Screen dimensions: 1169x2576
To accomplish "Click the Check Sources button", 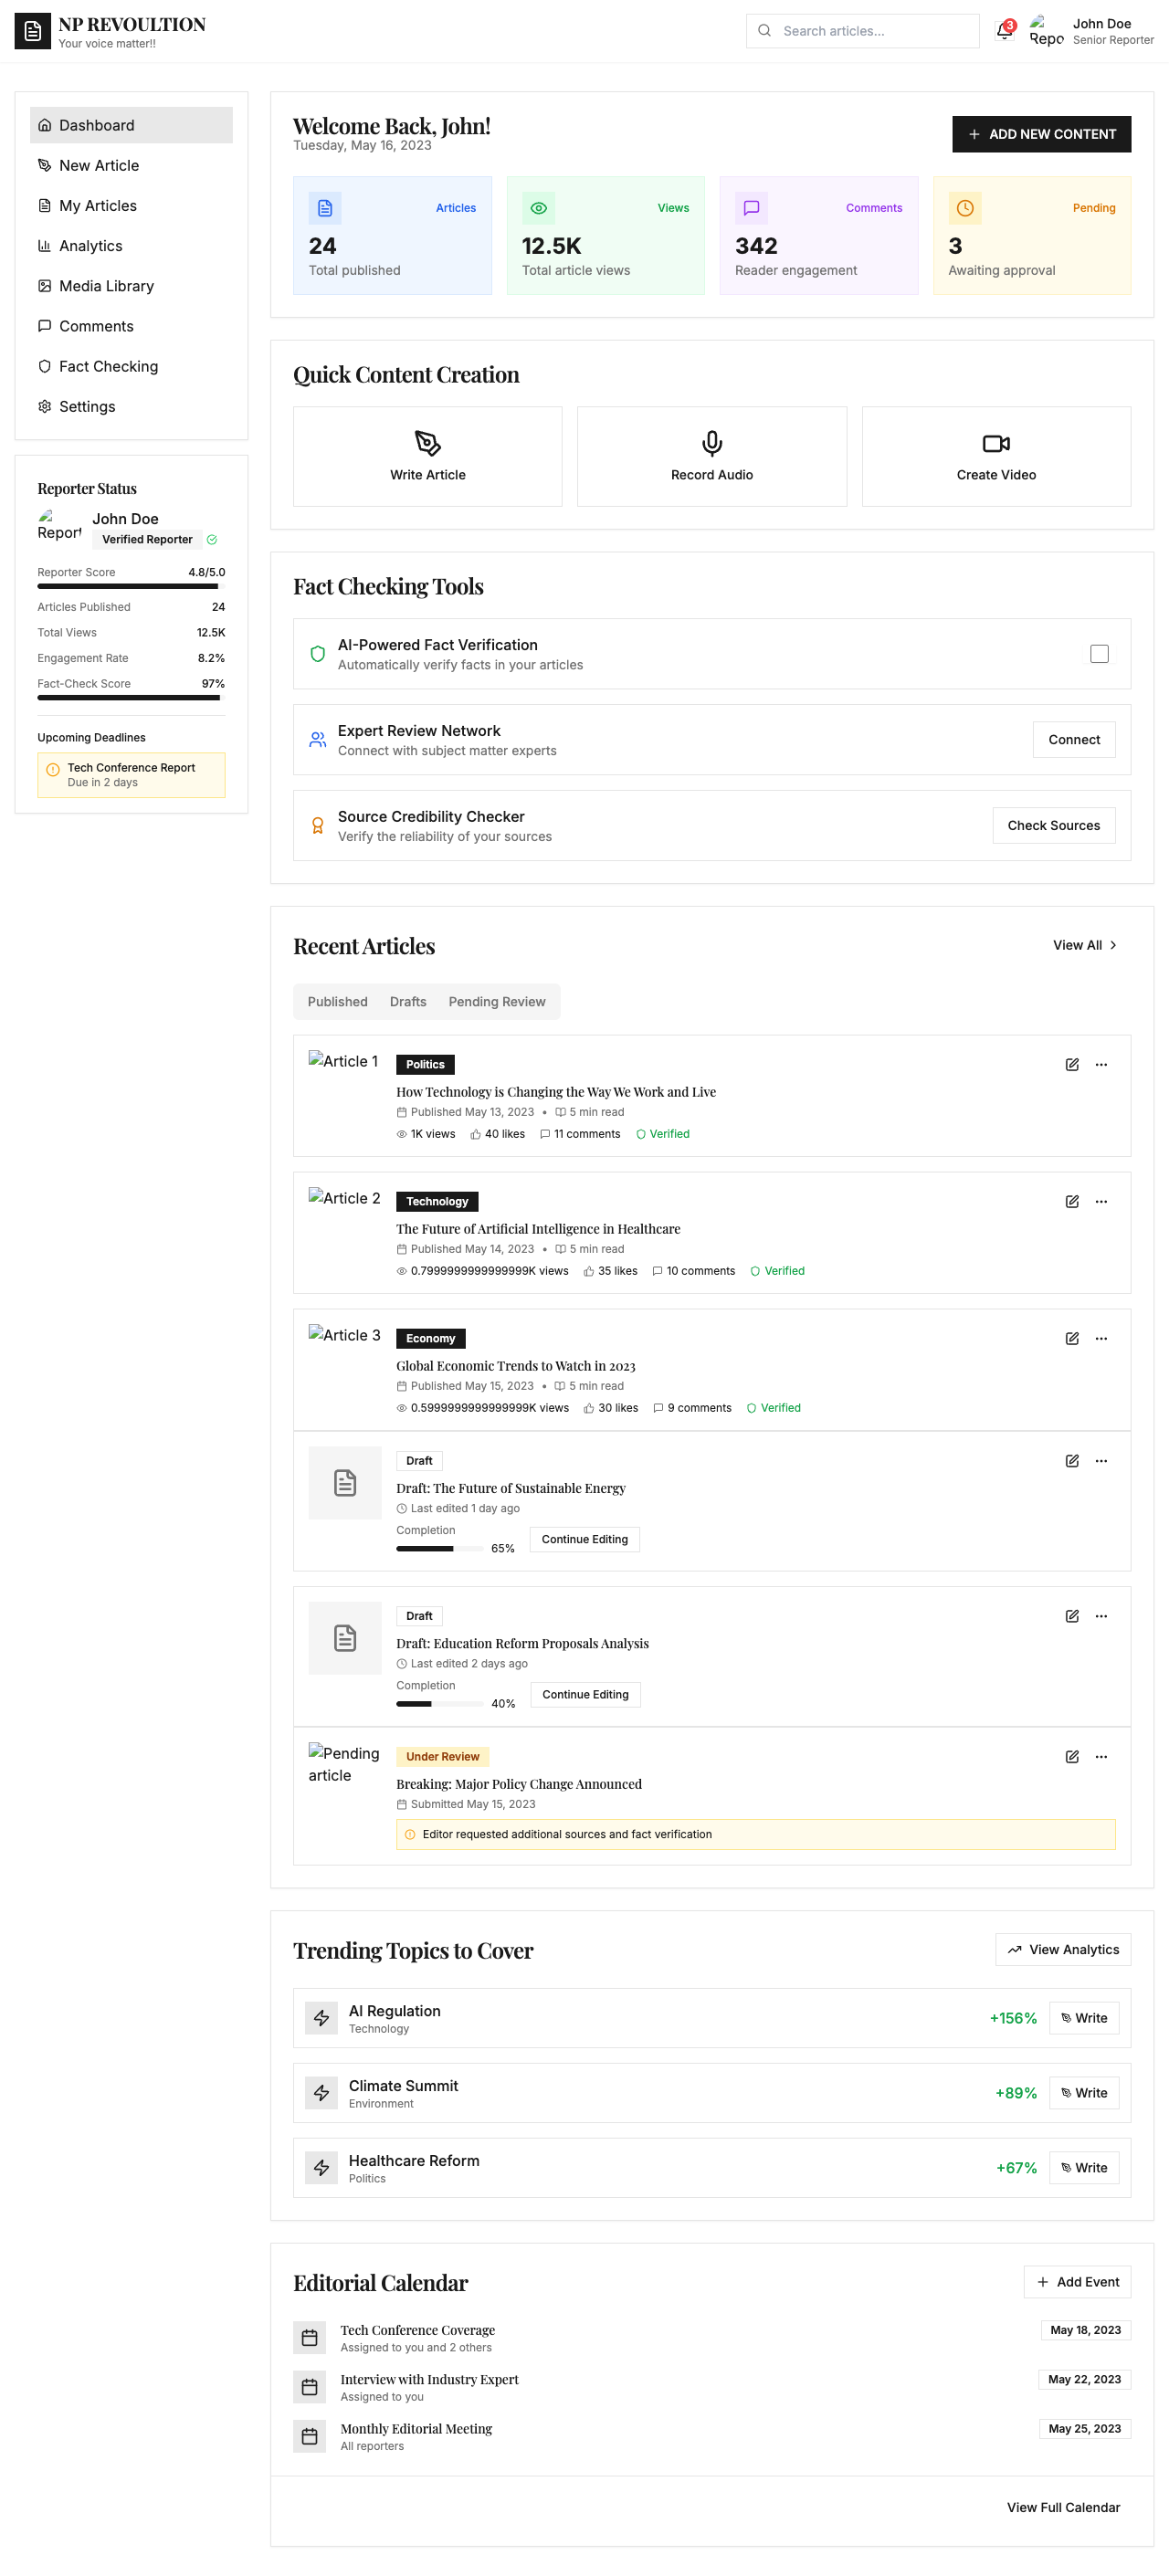I will [x=1053, y=826].
